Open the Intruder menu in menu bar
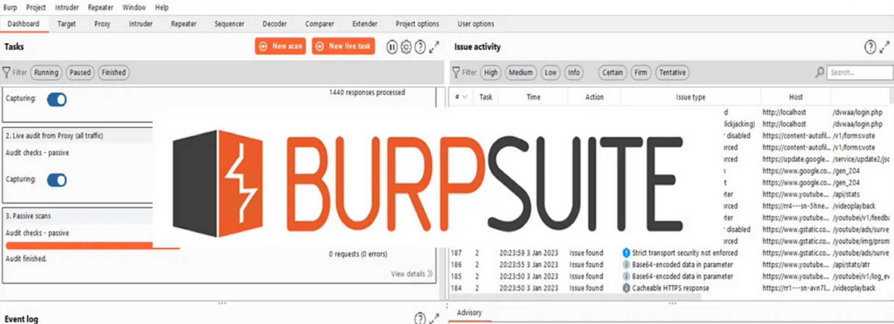894x324 pixels. point(67,7)
